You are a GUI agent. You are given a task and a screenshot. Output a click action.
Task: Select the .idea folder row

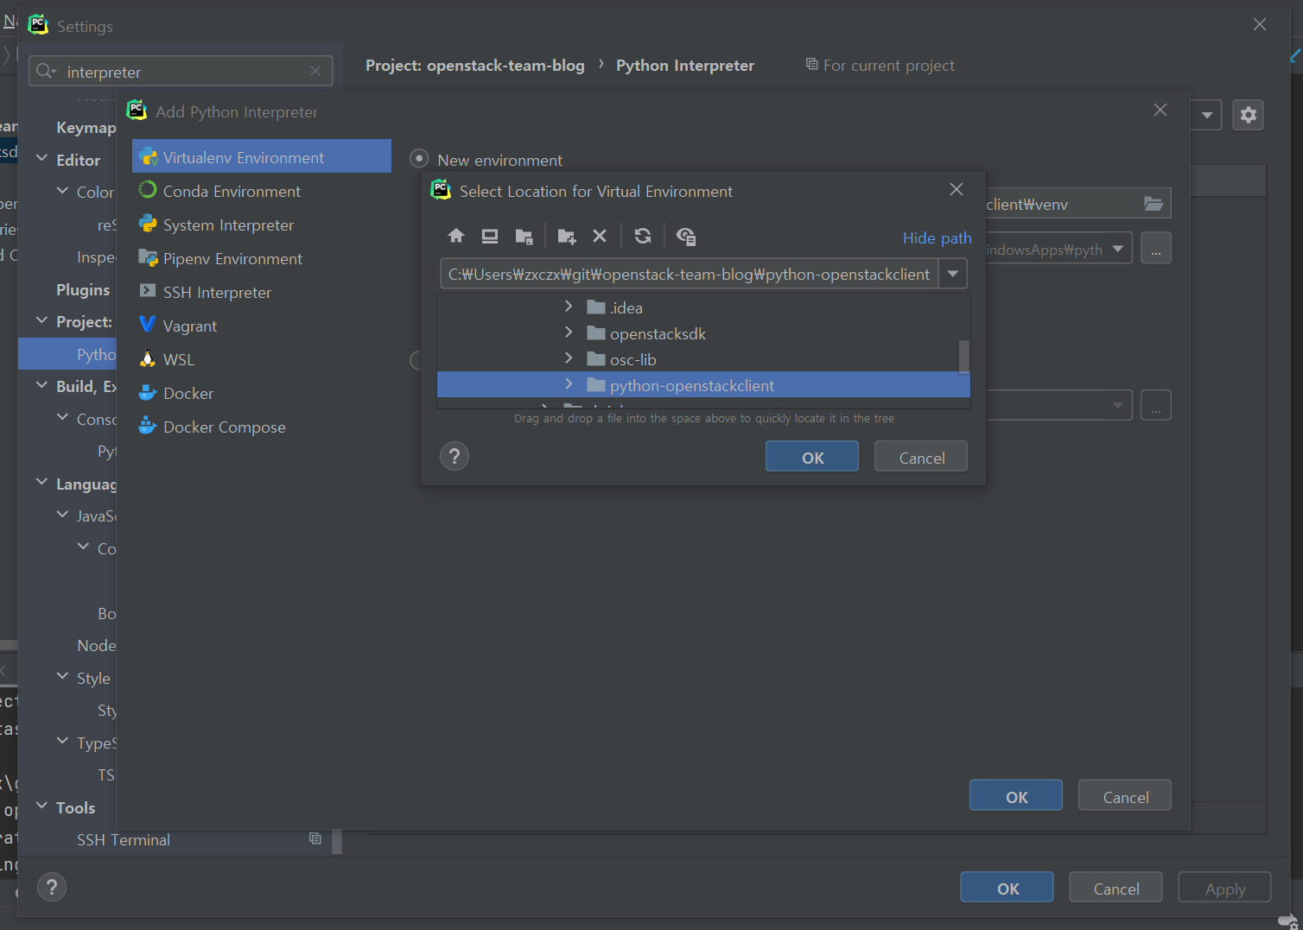pos(703,307)
